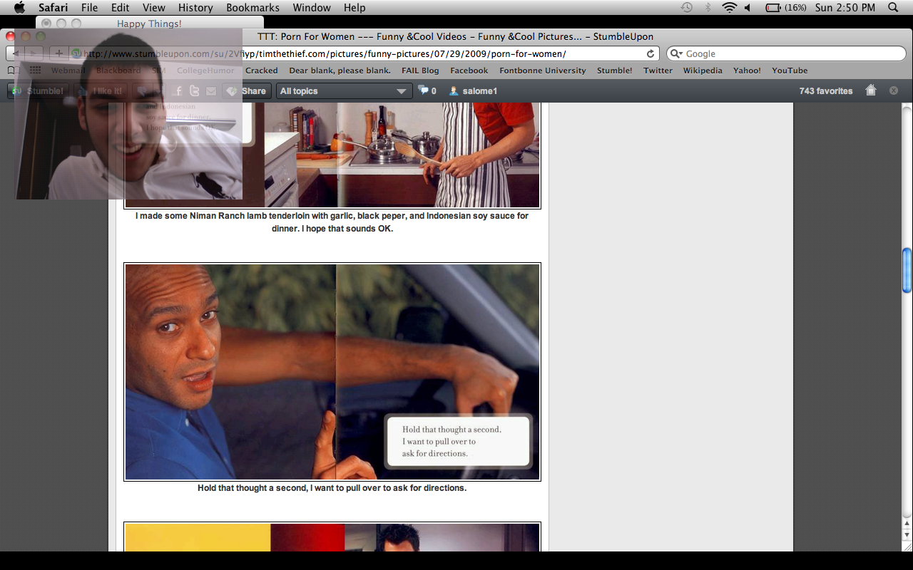Share page via Twitter bird icon

click(194, 90)
